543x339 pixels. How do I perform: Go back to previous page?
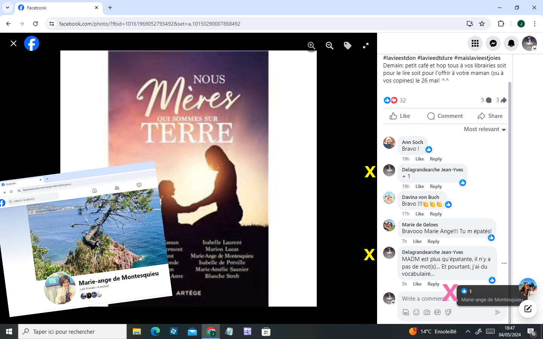(8, 24)
